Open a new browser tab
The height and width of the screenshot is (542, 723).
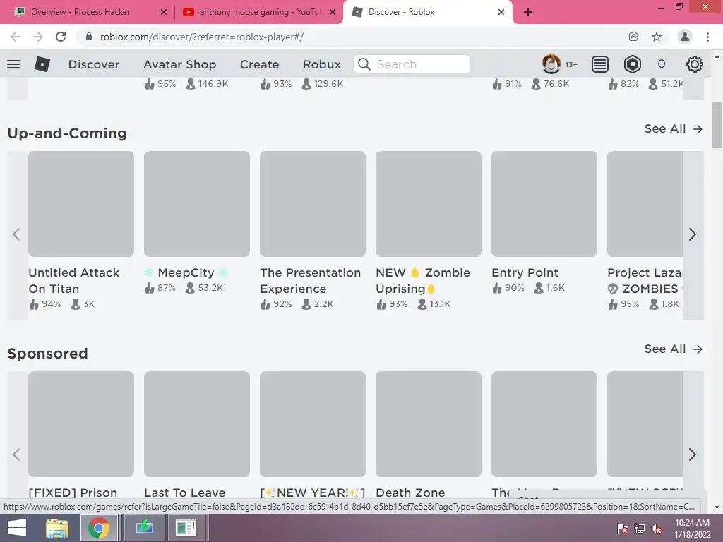coord(528,12)
